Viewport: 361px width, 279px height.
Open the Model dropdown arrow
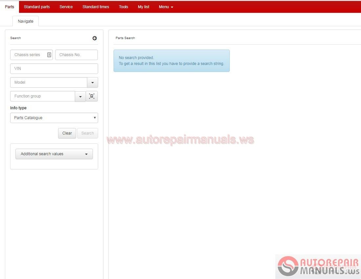point(92,82)
